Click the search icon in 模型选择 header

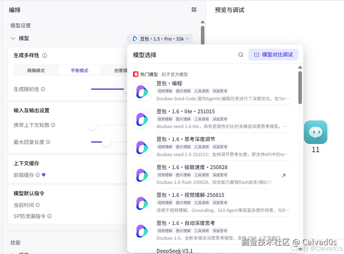[241, 55]
